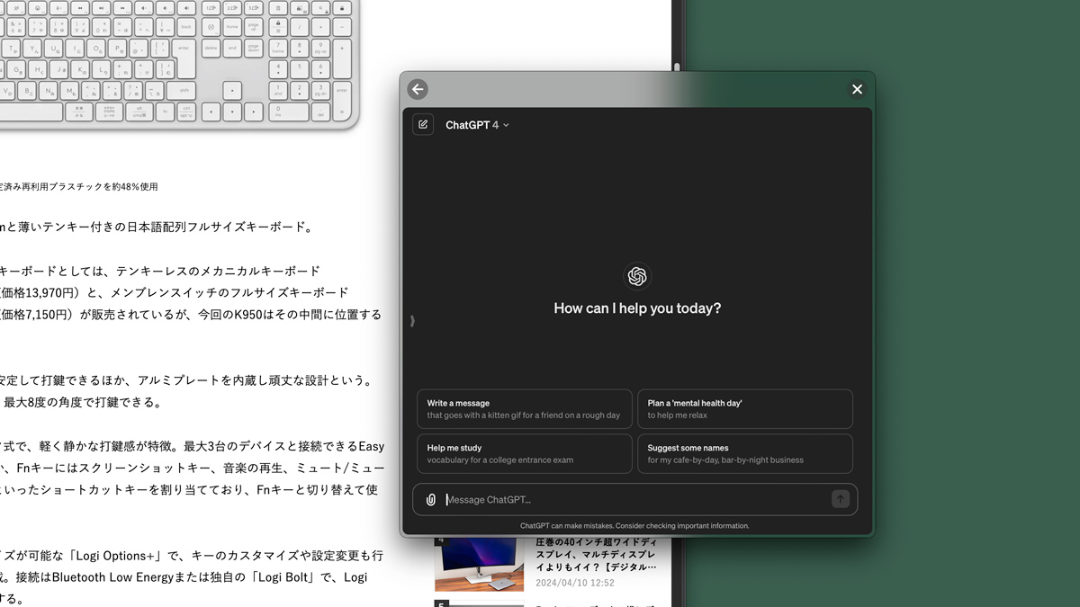Open the 40-inch wide display article thumbnail
Viewport: 1080px width, 607px height.
click(x=479, y=564)
